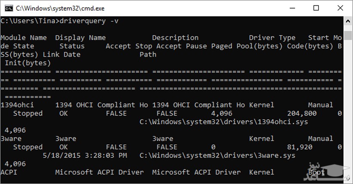Close the command prompt window
Viewport: 353px width, 184px height.
tap(339, 8)
